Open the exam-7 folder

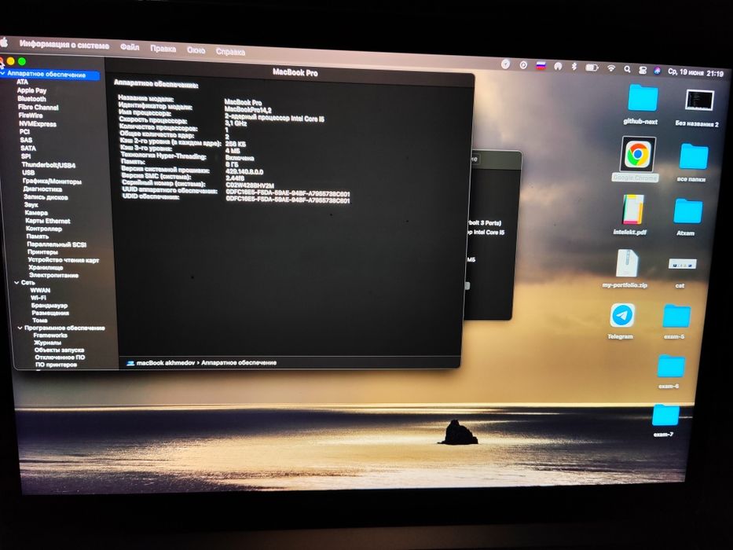click(x=665, y=416)
